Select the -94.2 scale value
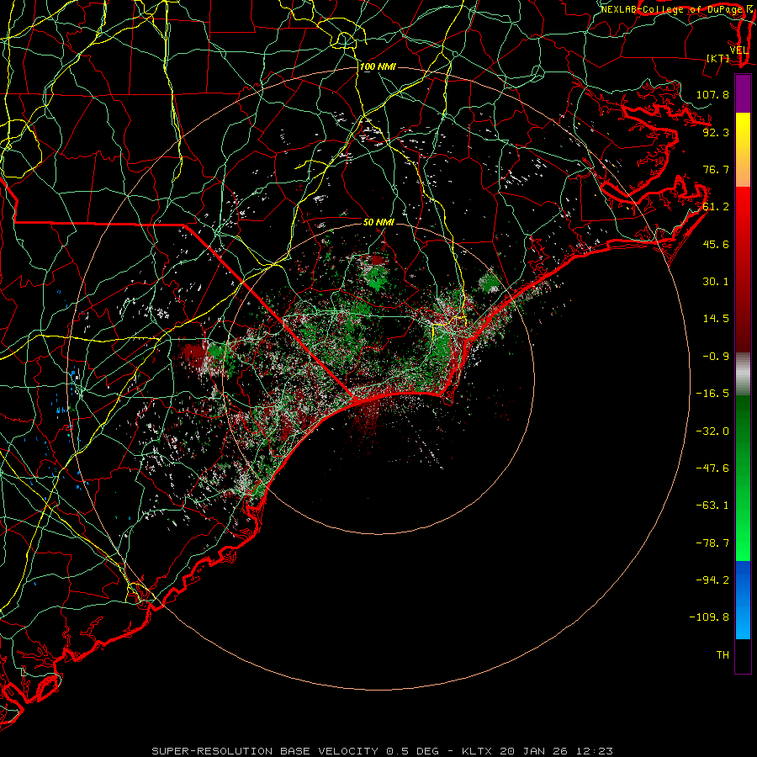Image resolution: width=757 pixels, height=757 pixels. point(712,580)
